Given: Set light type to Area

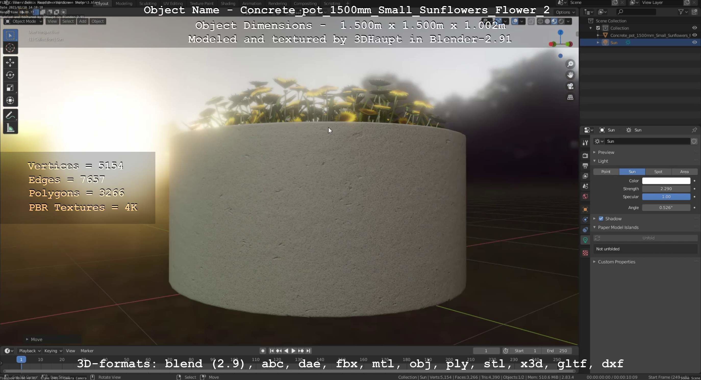Looking at the screenshot, I should coord(684,172).
